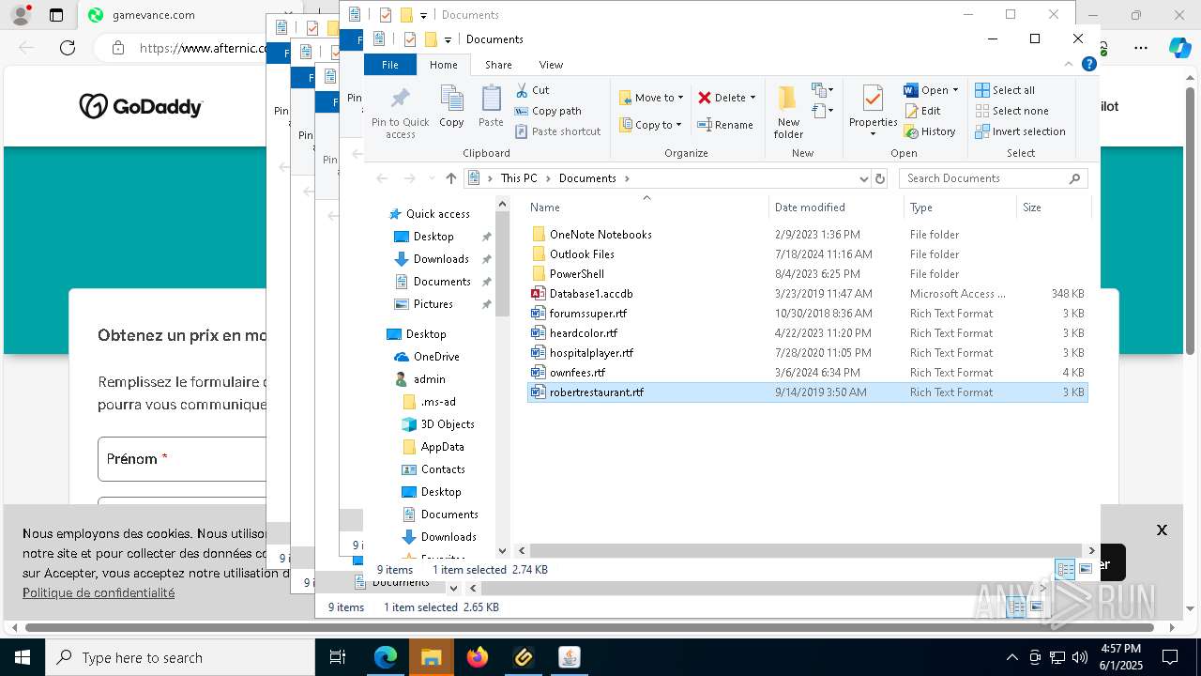Click the search magnifier in Search Documents
The width and height of the screenshot is (1201, 676).
tap(1075, 178)
